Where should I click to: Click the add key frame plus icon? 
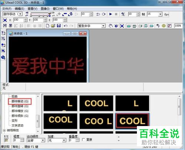click(59, 14)
